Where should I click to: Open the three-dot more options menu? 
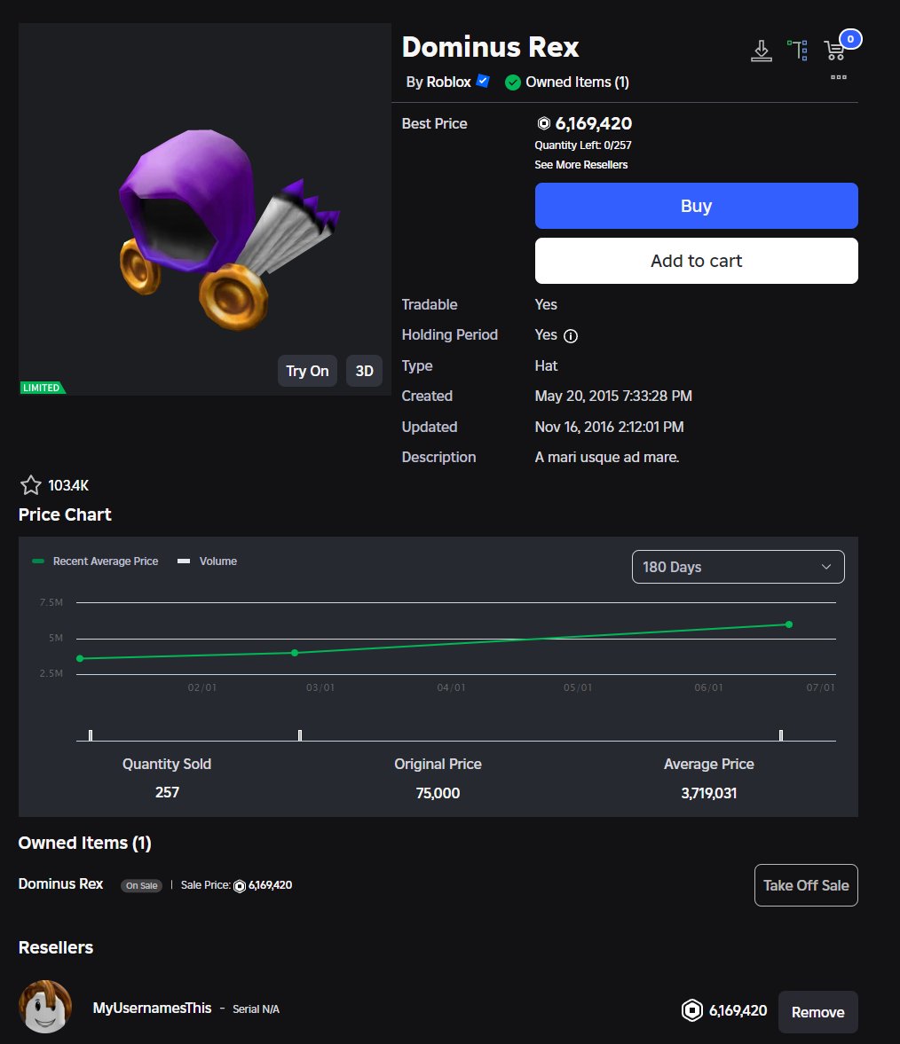[838, 77]
